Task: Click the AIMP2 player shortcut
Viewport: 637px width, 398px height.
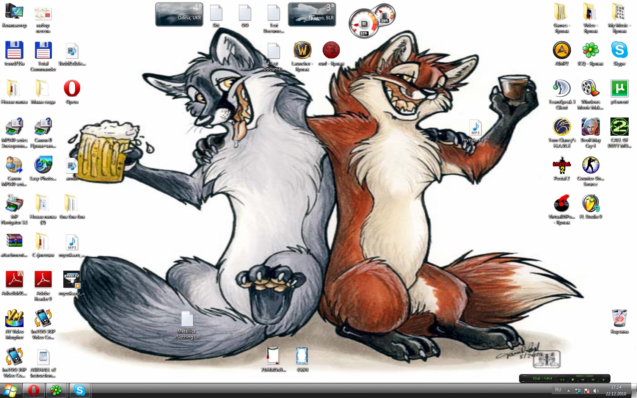Action: [562, 51]
